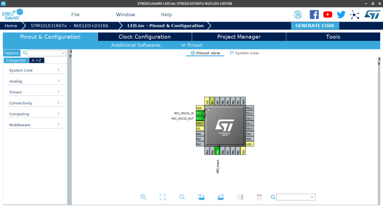The width and height of the screenshot is (383, 208).
Task: Click the zoom out magnifier icon
Action: [182, 197]
